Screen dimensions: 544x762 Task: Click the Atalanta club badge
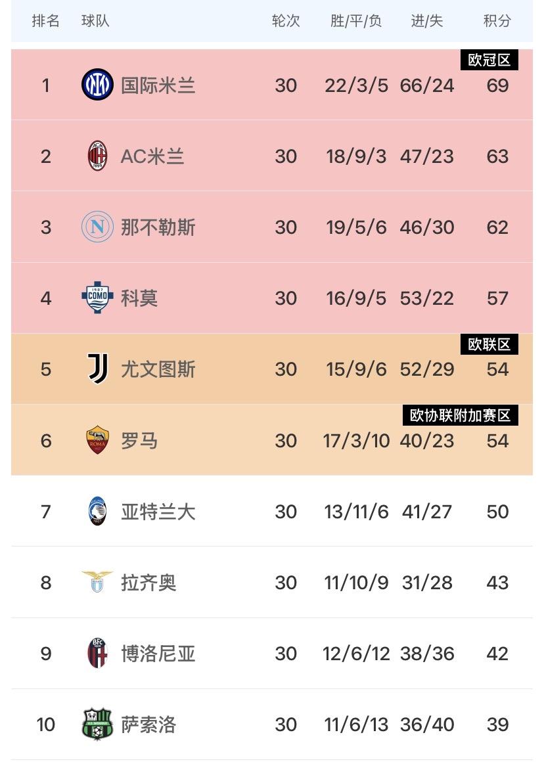[97, 511]
